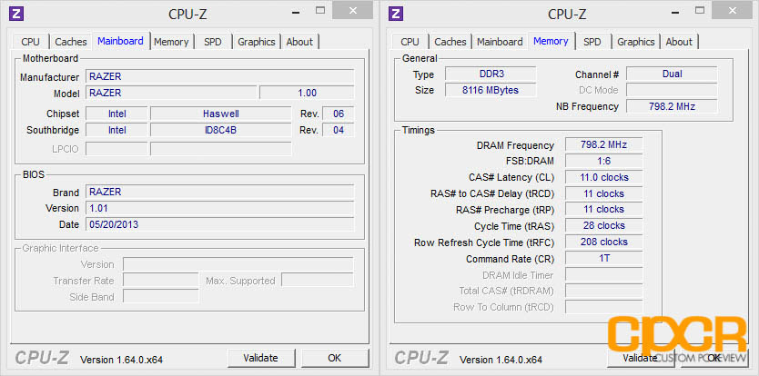This screenshot has height=376, width=759.
Task: Select the Mainboard tab in the left window
Action: (x=120, y=41)
